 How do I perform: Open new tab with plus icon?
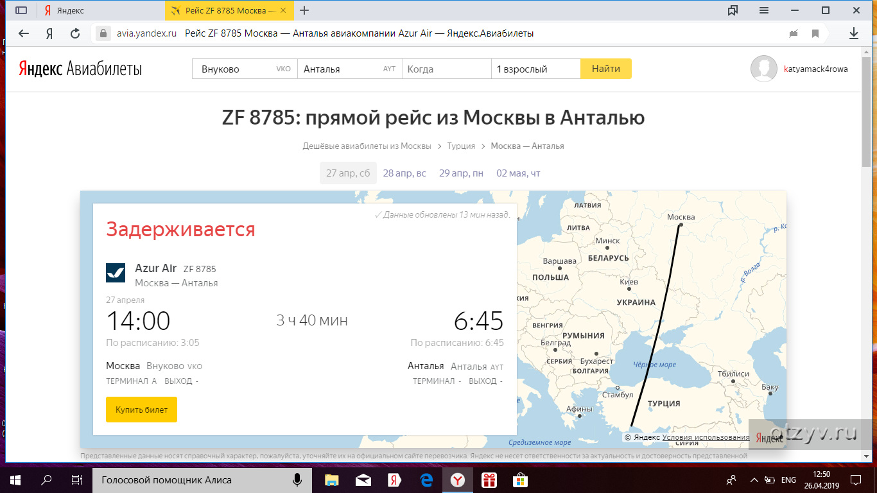304,10
